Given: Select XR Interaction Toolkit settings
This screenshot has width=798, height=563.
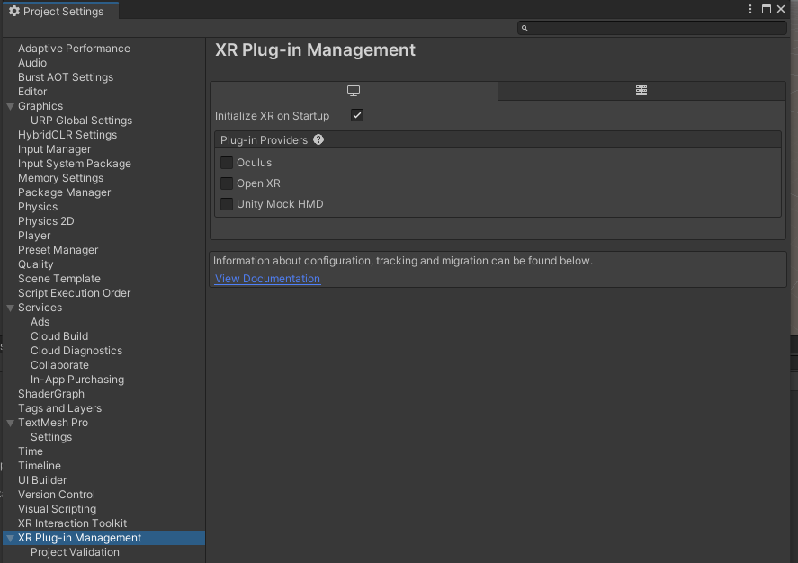Looking at the screenshot, I should pos(72,523).
